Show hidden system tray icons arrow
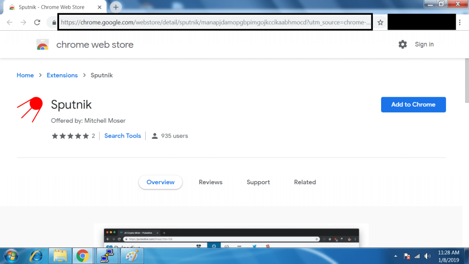This screenshot has width=469, height=264. [396, 256]
